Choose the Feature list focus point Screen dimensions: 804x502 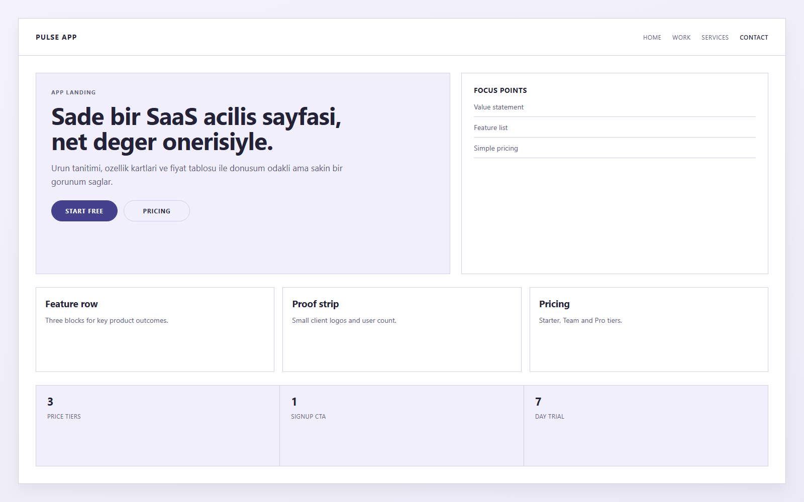(490, 128)
